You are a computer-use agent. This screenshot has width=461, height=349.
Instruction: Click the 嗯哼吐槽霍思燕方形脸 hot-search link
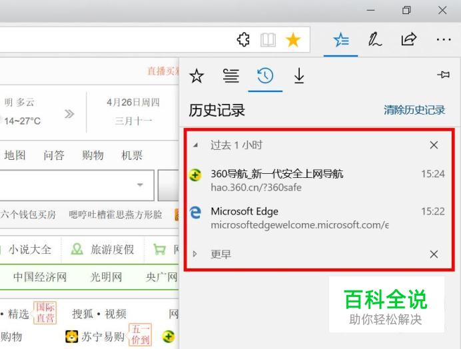point(115,214)
